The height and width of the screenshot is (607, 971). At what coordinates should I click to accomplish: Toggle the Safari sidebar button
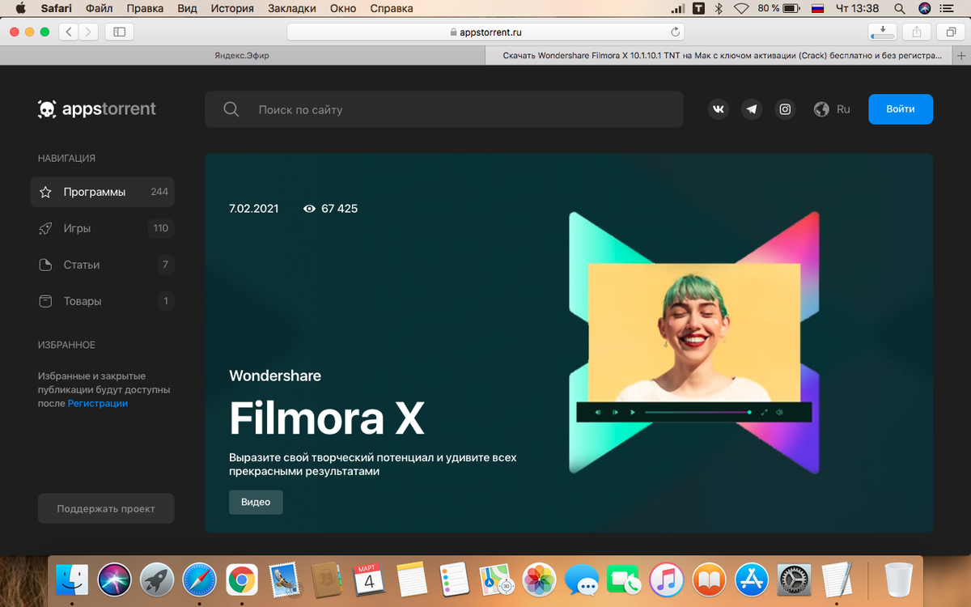coord(120,32)
